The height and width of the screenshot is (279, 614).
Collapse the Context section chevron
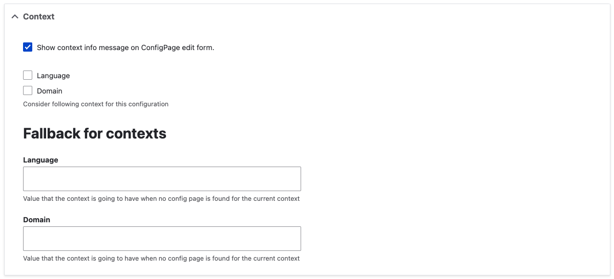coord(15,17)
